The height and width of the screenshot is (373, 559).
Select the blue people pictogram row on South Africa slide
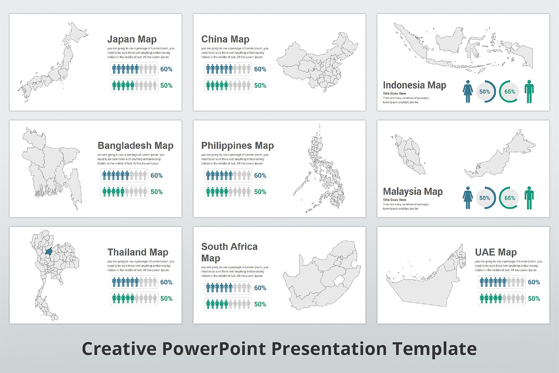point(228,288)
